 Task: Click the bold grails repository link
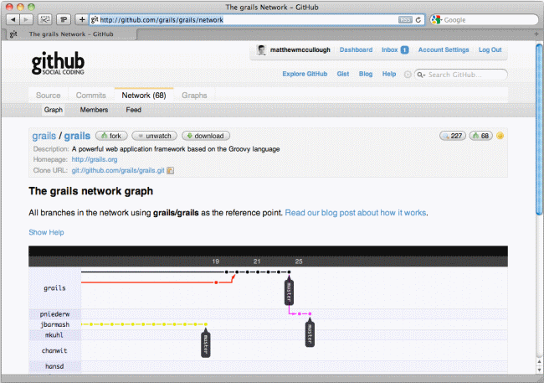click(x=77, y=136)
